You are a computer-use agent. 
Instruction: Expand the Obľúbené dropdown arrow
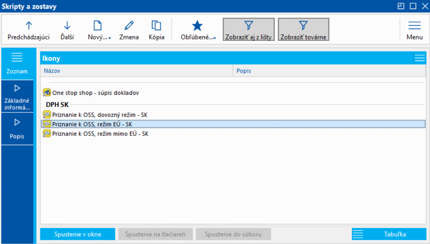tap(215, 38)
